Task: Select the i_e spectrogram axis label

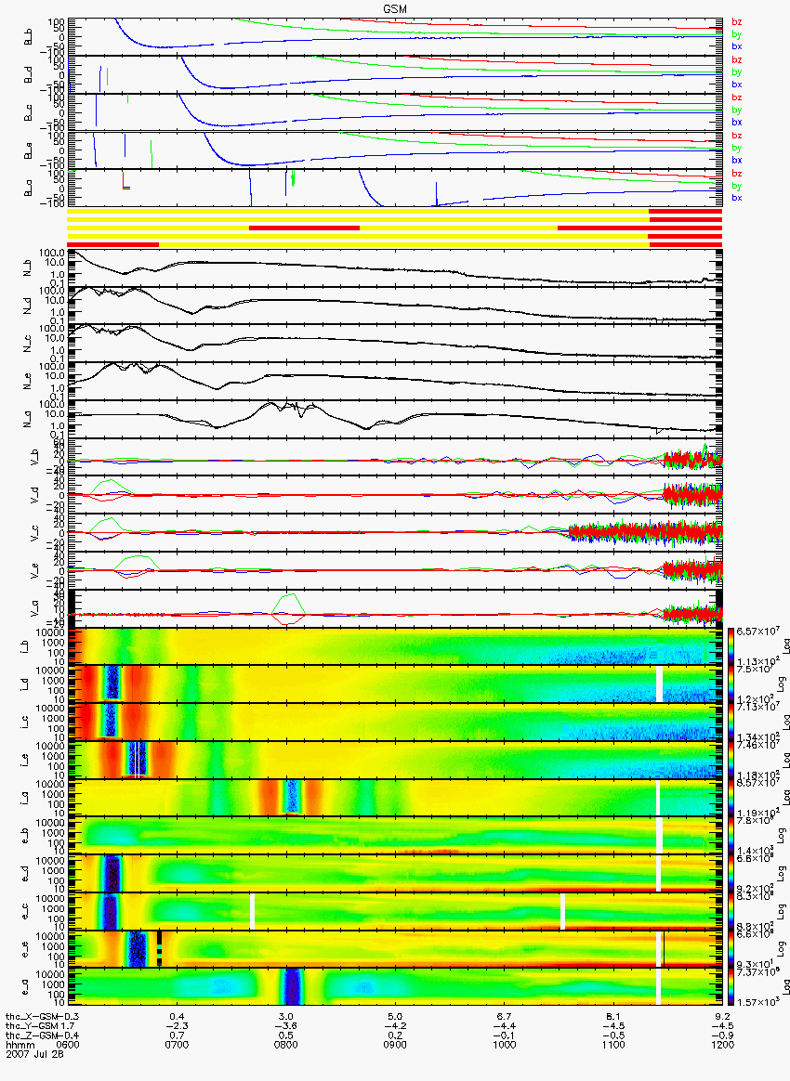Action: pos(23,760)
